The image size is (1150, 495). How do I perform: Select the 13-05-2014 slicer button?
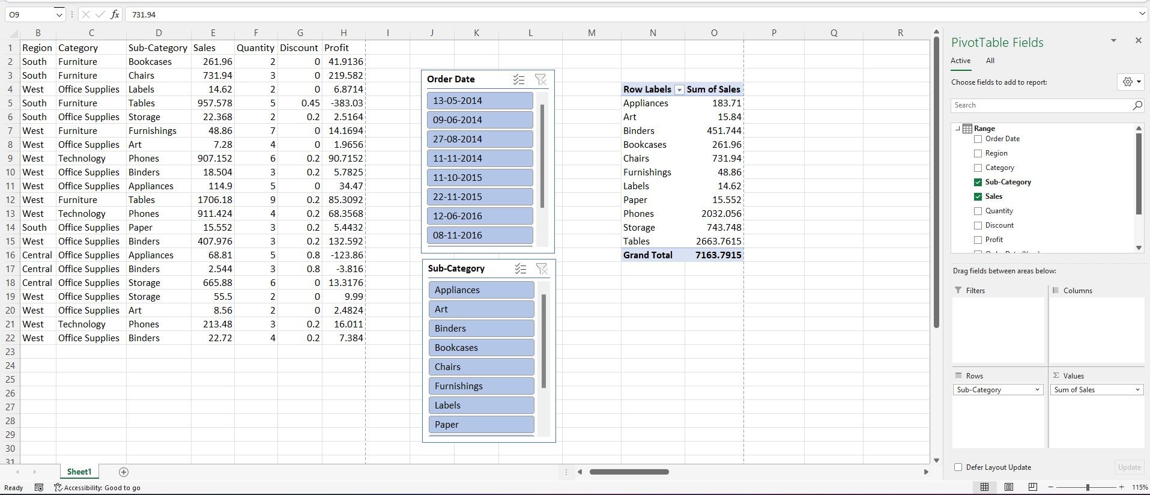click(480, 101)
